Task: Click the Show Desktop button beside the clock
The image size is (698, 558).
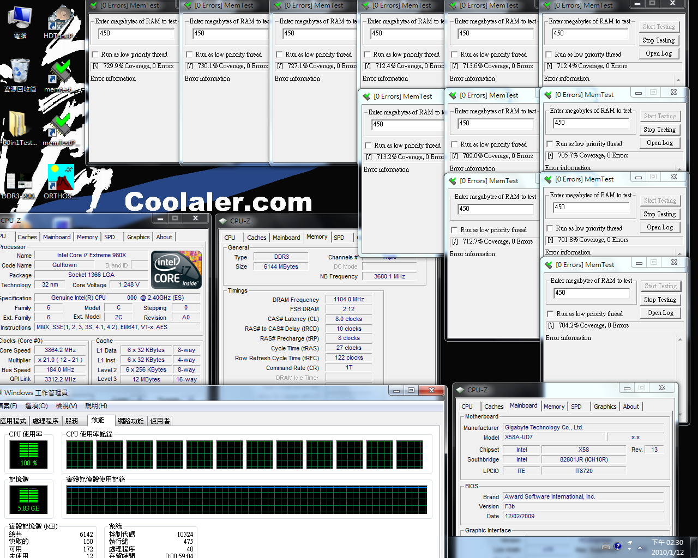Action: point(694,547)
